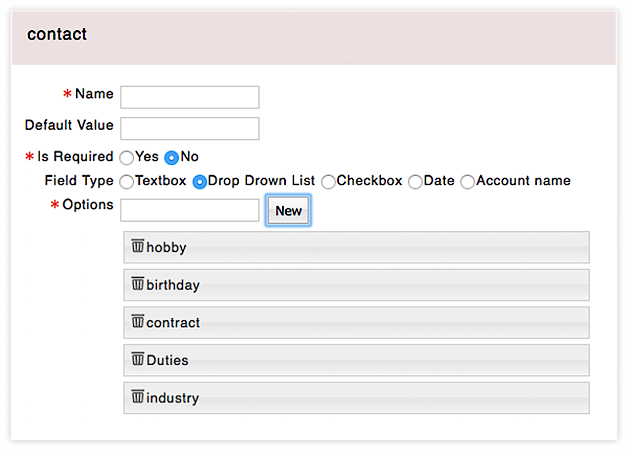
Task: Pick Date as the field type
Action: 415,182
